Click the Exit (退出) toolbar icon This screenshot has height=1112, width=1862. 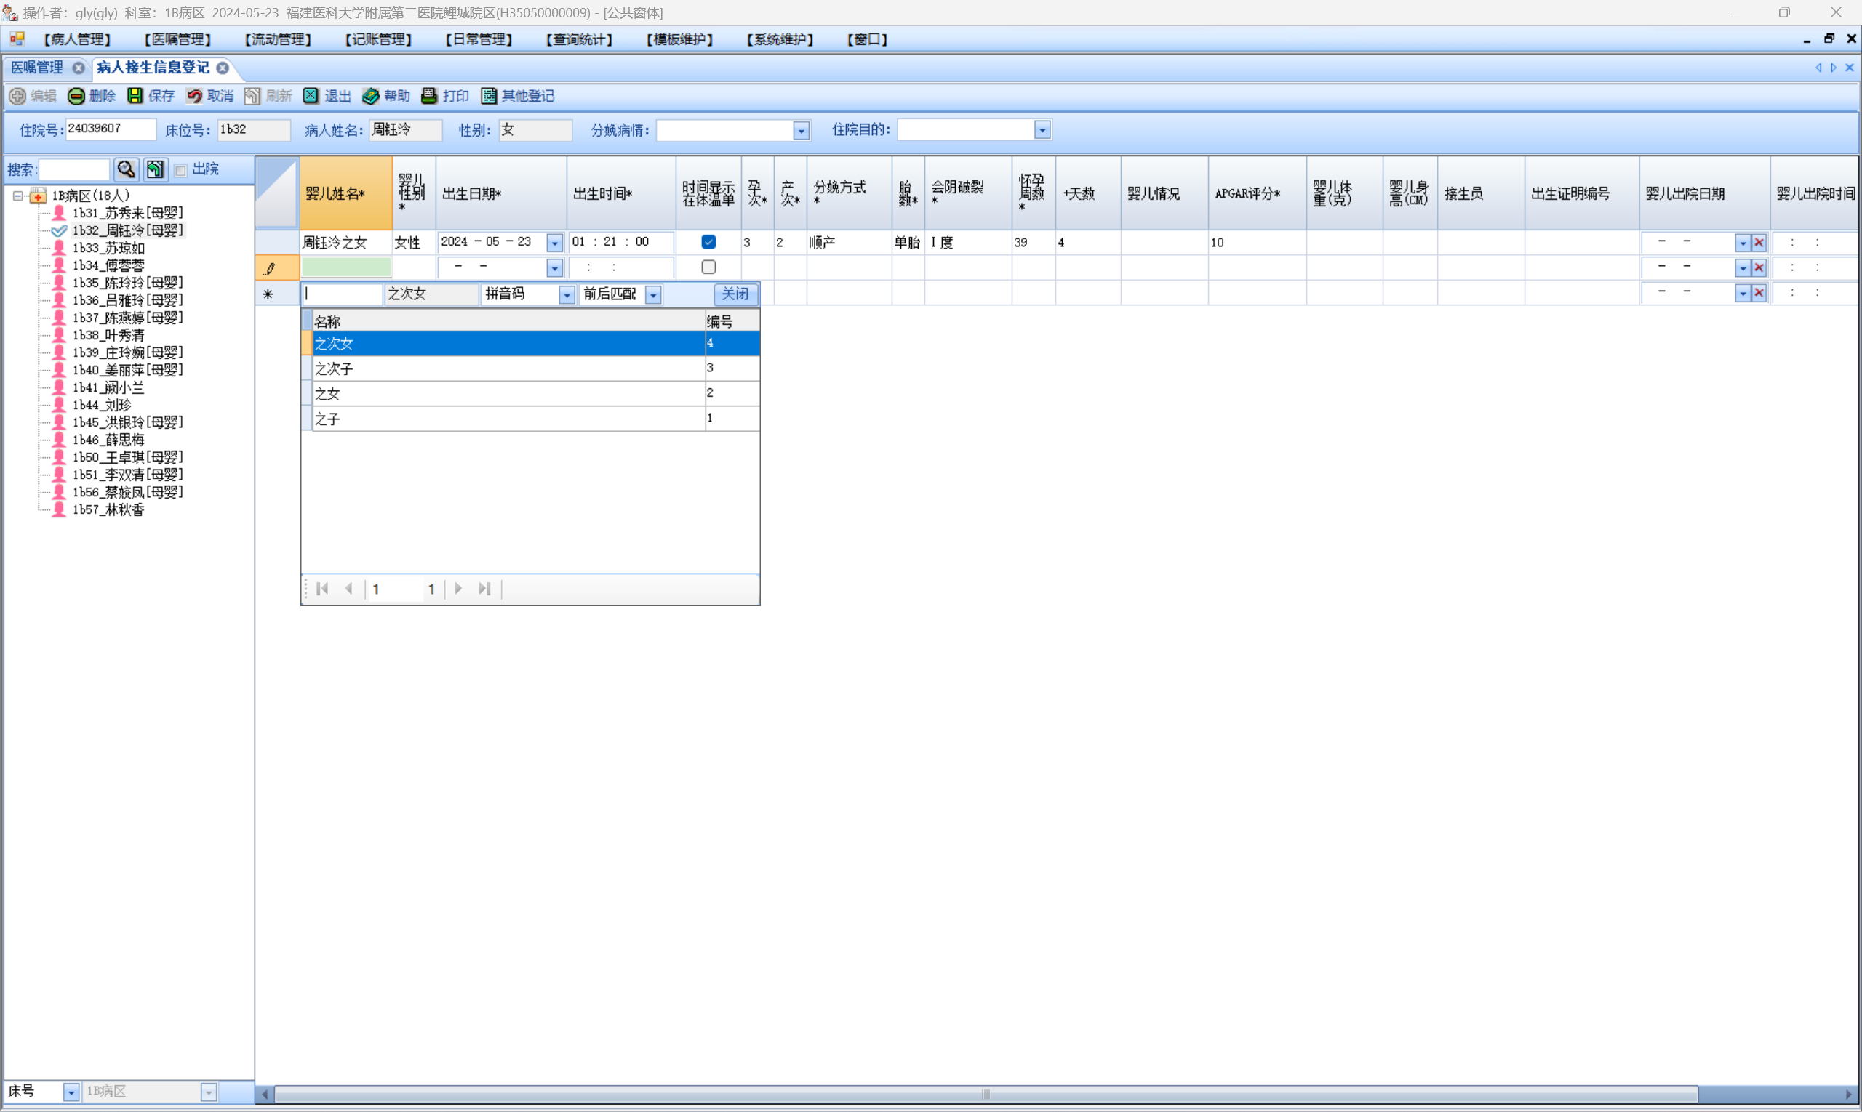point(311,96)
